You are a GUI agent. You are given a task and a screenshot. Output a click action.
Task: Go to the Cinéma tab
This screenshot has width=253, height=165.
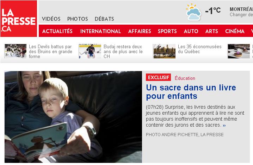coord(235,31)
